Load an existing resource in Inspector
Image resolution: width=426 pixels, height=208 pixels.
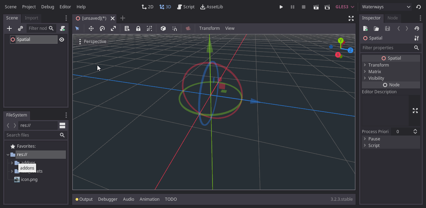pos(376,28)
